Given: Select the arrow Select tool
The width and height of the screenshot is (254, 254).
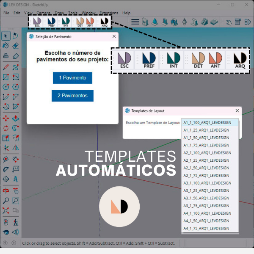Looking at the screenshot, I should [x=6, y=36].
